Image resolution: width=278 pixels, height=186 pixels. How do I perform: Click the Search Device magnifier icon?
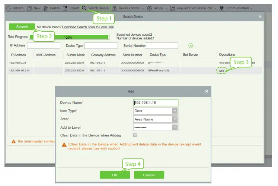tap(84, 8)
